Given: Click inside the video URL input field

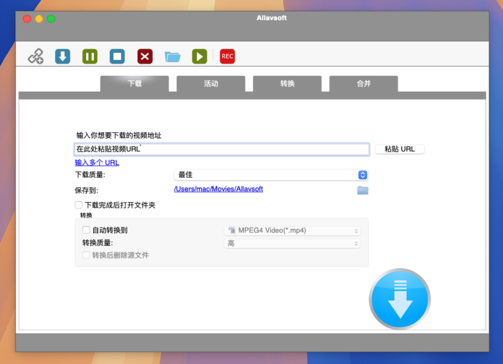Looking at the screenshot, I should click(x=221, y=149).
